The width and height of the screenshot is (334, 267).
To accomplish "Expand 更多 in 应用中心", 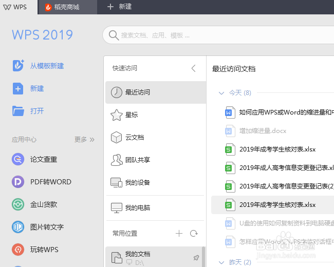I will [84, 140].
